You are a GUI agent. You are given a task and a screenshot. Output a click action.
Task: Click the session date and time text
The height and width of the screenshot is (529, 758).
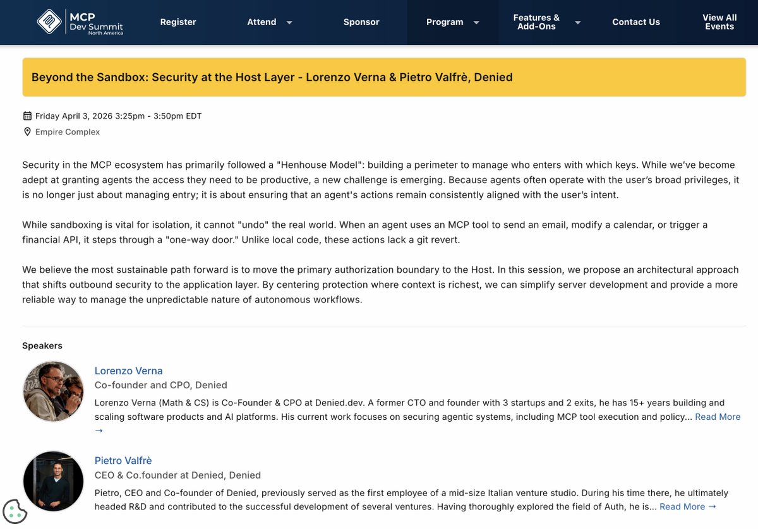119,116
